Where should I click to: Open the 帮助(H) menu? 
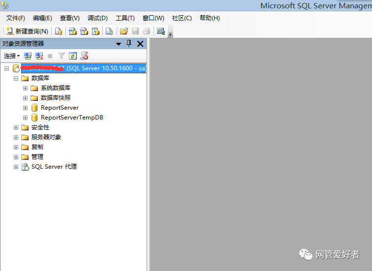coord(210,18)
